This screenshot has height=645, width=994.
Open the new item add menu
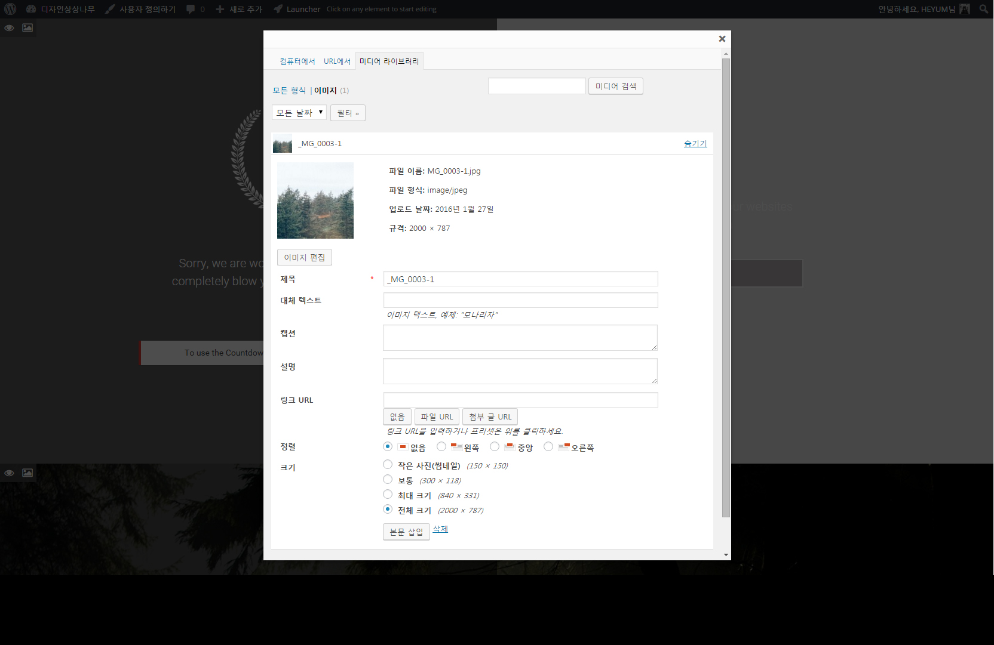click(x=239, y=9)
